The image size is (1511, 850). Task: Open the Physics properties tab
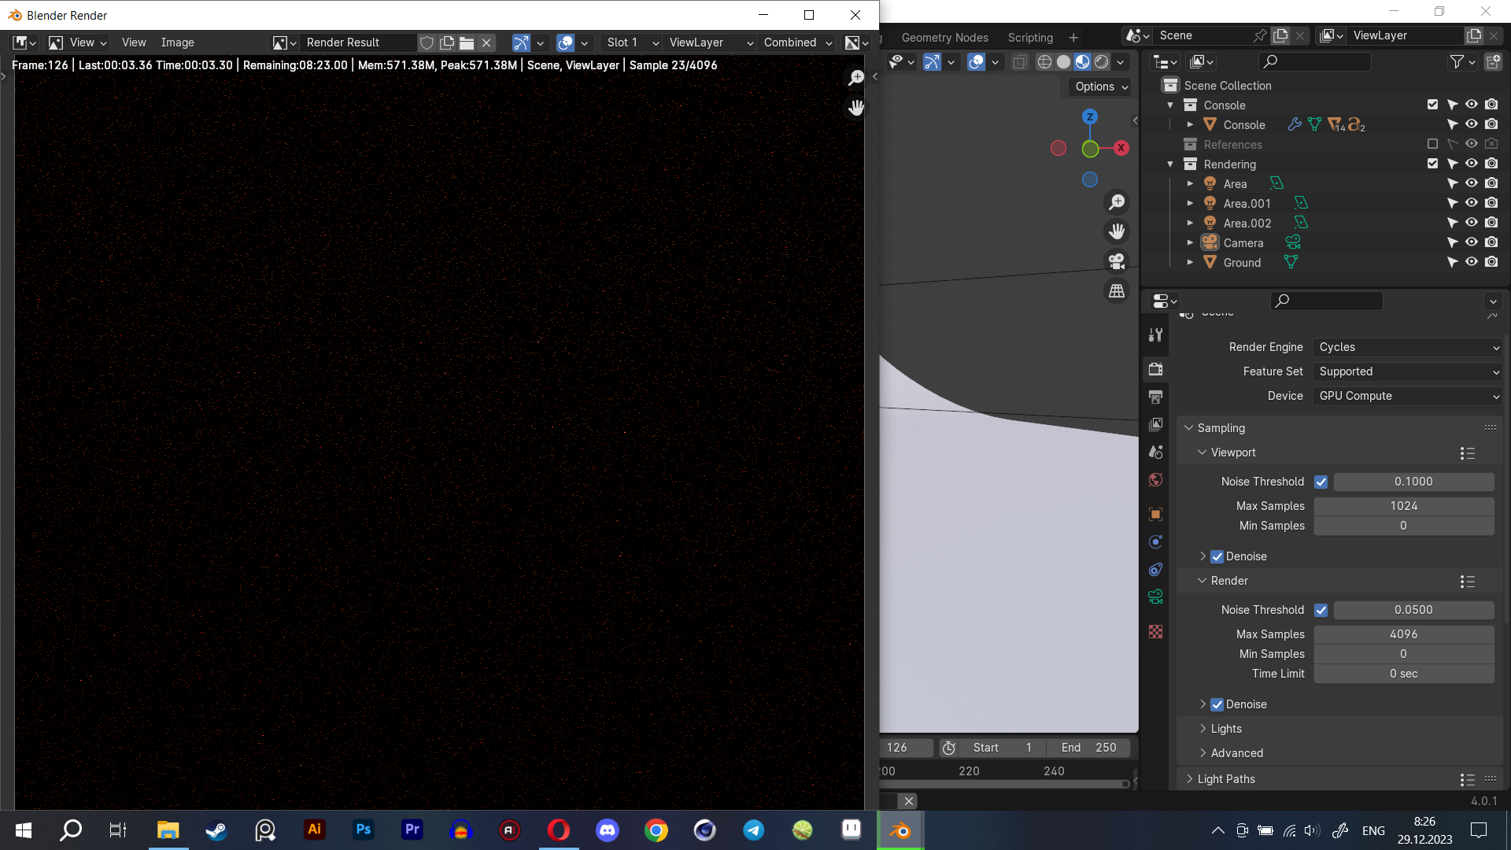[x=1155, y=541]
